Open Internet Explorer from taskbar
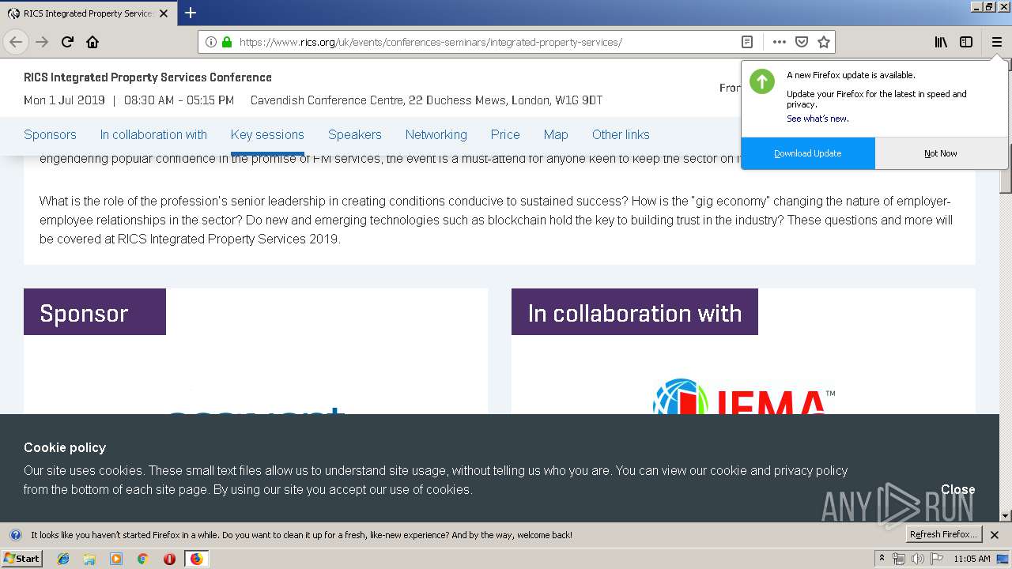This screenshot has width=1012, height=569. [x=63, y=559]
